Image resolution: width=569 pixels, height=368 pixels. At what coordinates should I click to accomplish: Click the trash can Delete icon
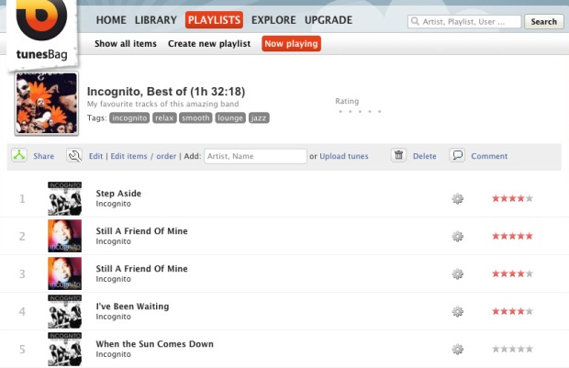398,155
